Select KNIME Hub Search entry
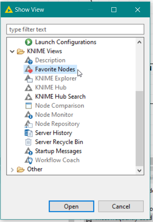Screen dimensions: 153x222 [60, 96]
